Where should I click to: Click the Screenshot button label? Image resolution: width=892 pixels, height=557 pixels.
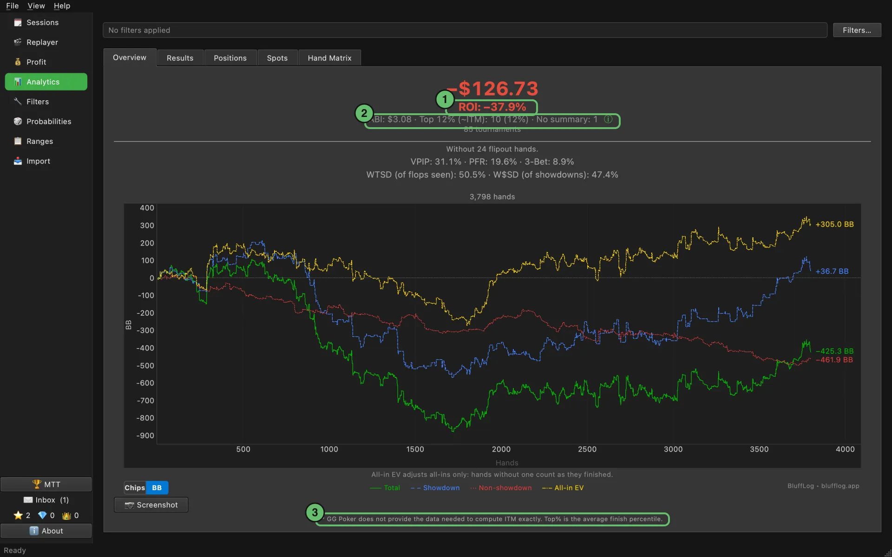(x=157, y=505)
